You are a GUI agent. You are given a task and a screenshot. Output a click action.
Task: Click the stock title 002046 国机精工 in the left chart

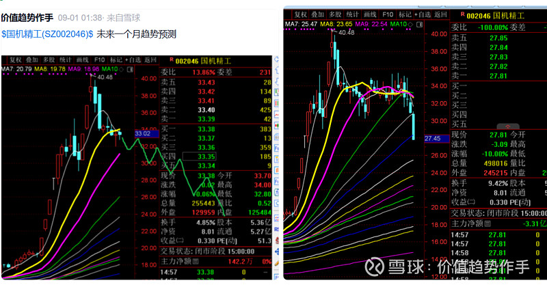203,61
